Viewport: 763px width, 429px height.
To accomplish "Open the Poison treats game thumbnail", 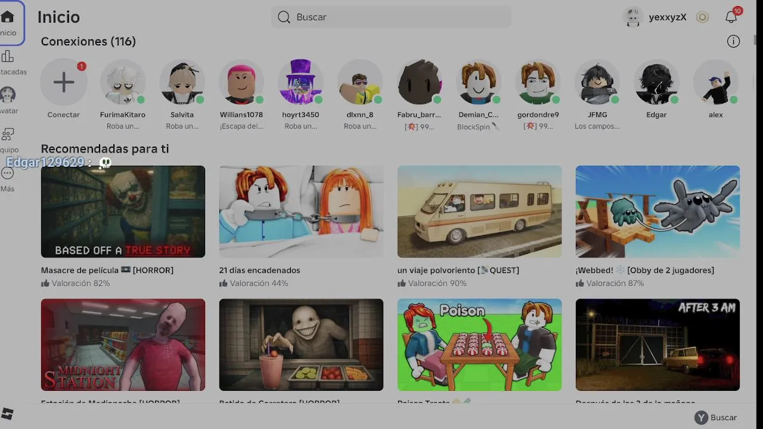I will click(x=479, y=344).
